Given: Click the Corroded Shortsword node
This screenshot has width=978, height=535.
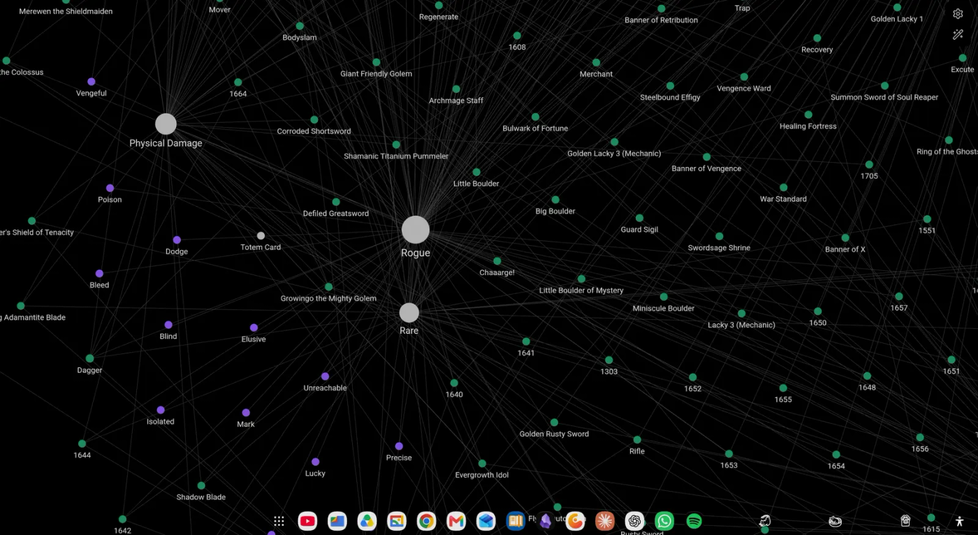Looking at the screenshot, I should pyautogui.click(x=314, y=119).
